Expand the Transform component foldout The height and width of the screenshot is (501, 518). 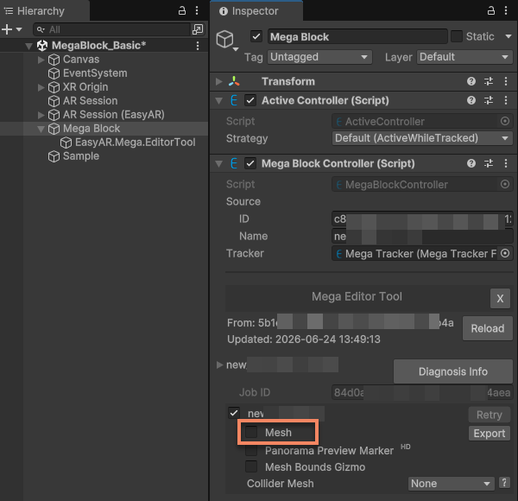tap(218, 81)
